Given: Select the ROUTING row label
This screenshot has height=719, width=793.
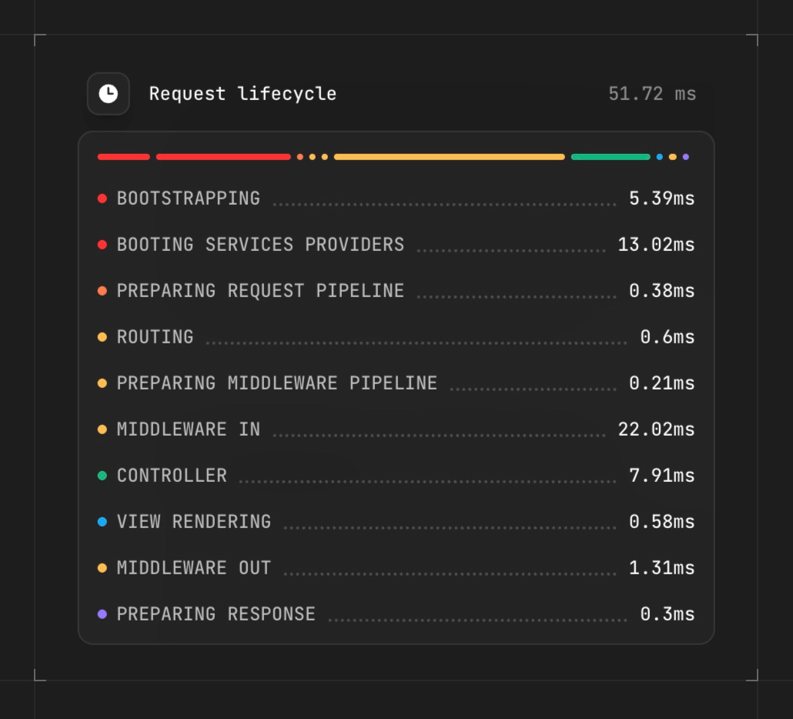Looking at the screenshot, I should point(156,336).
